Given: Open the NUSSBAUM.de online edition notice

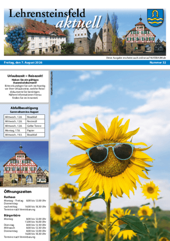Looking at the screenshot, I should [136, 58].
